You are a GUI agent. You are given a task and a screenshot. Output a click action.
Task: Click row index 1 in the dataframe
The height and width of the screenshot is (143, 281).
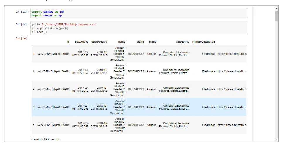[34, 71]
